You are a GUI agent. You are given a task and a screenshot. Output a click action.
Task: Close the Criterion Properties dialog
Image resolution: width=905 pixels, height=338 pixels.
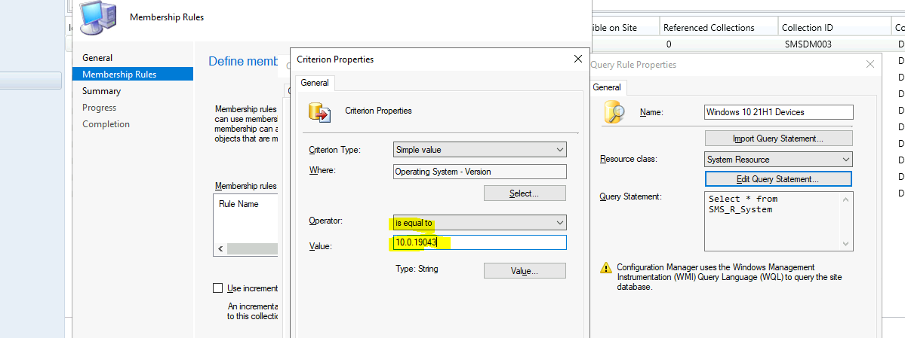[x=577, y=59]
